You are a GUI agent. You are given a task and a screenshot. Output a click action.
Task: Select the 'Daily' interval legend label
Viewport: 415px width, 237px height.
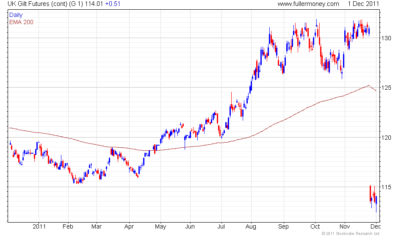(x=16, y=15)
